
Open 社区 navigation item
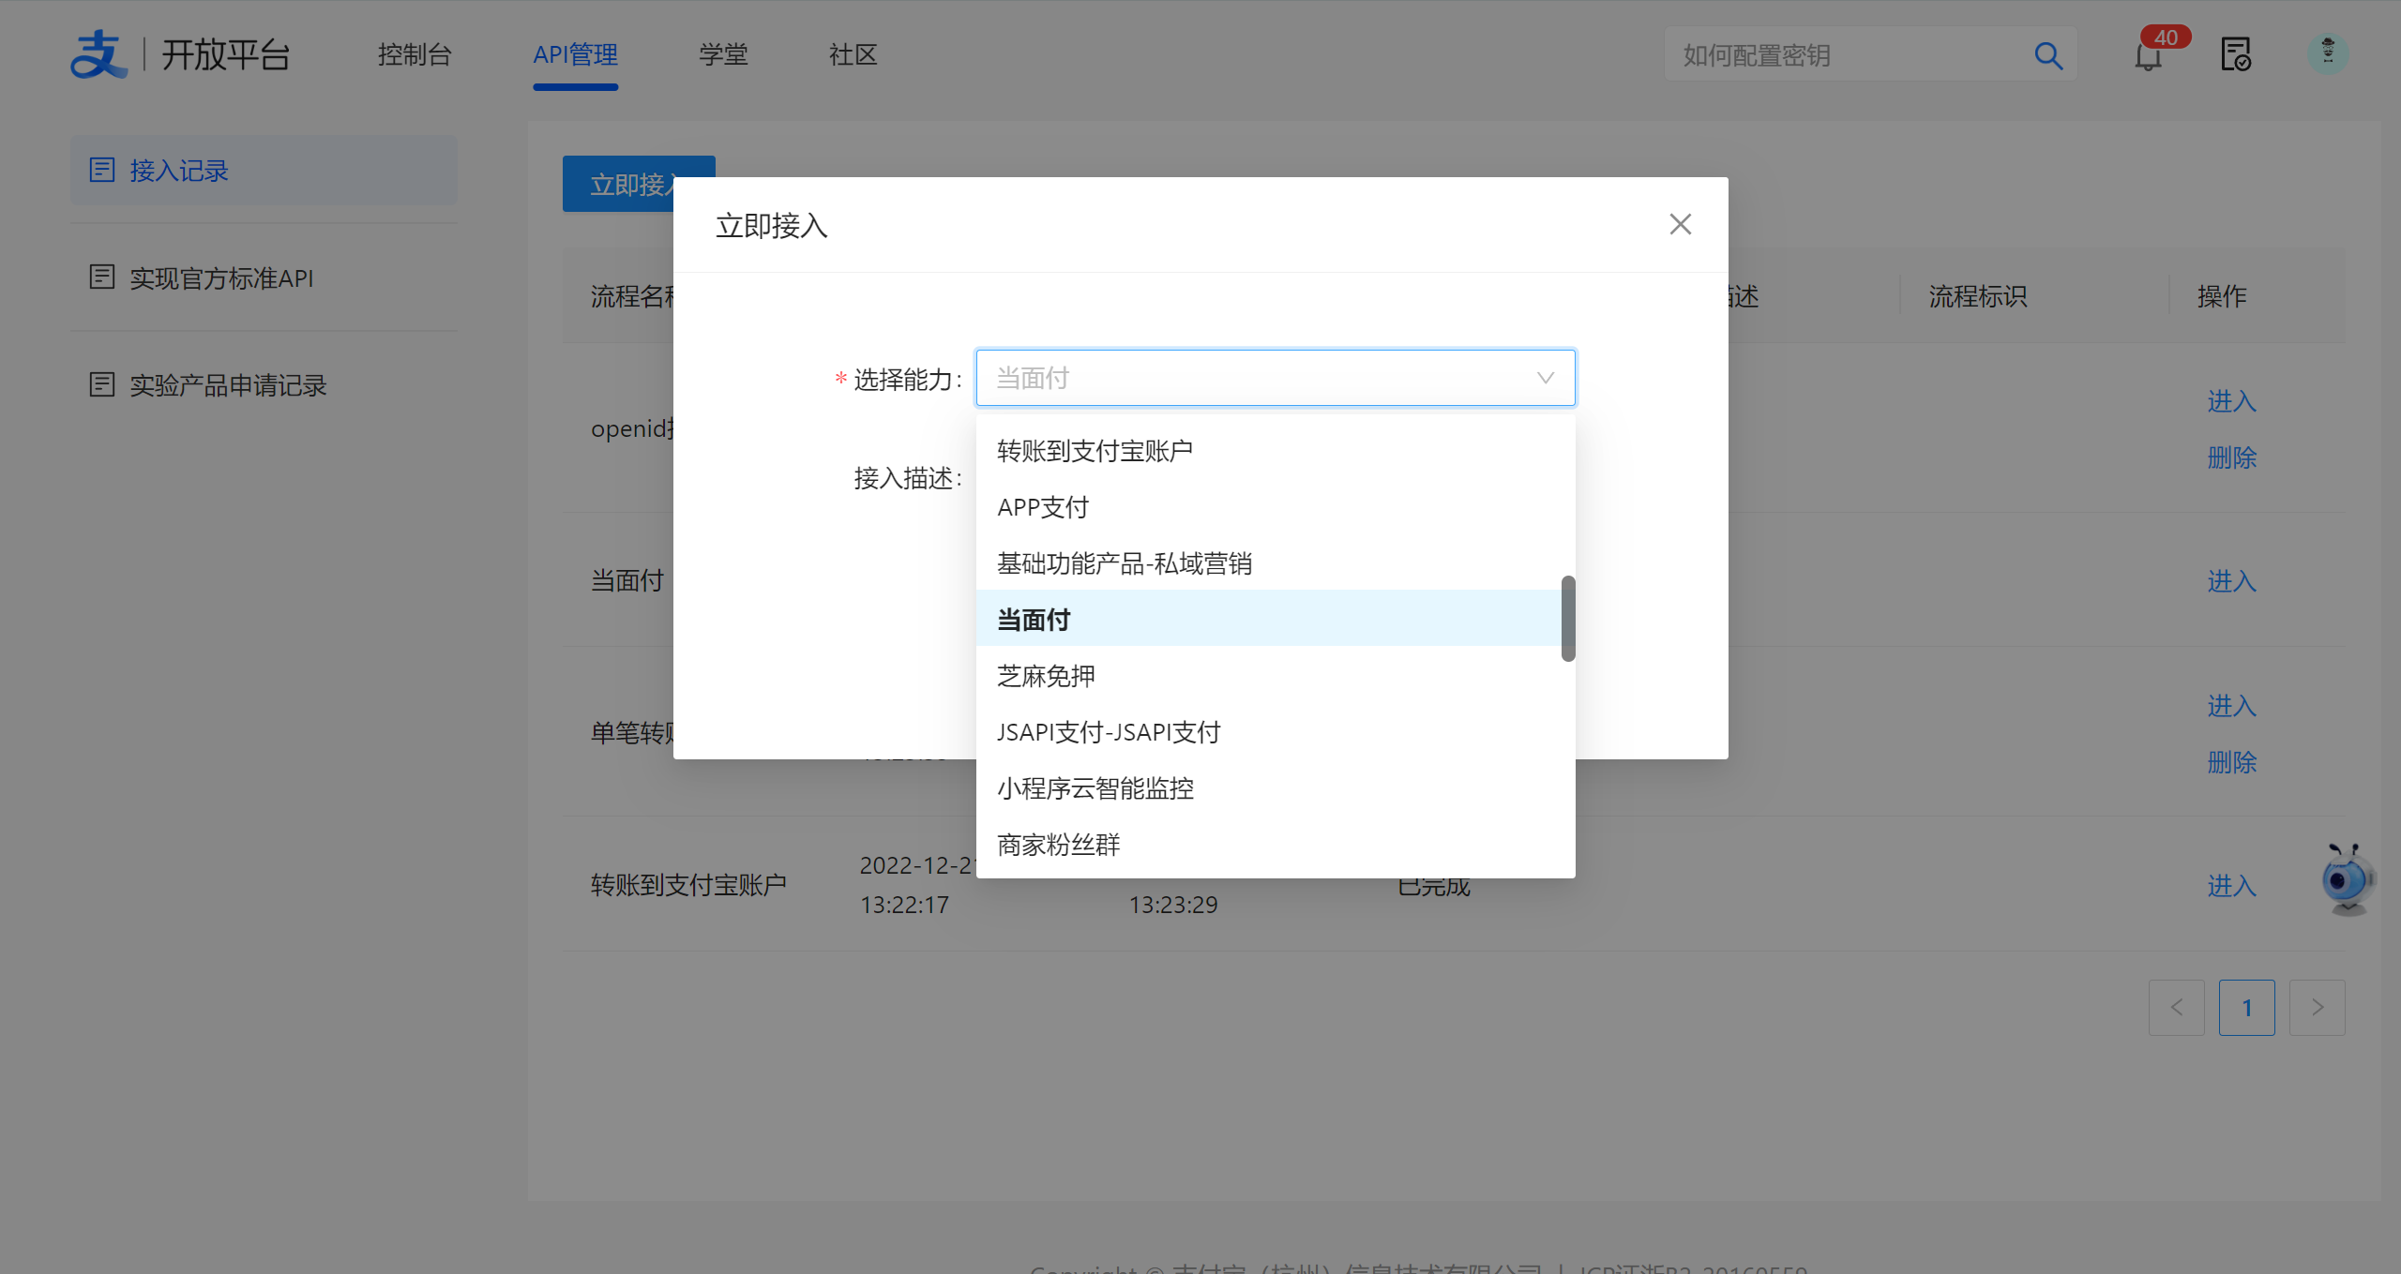tap(853, 55)
